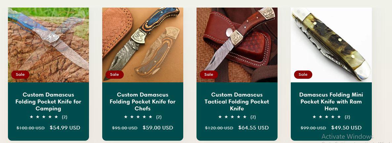Open Damascus Folding Mini Pocket Knife with Ram Horn
This screenshot has height=143, width=392.
[331, 101]
